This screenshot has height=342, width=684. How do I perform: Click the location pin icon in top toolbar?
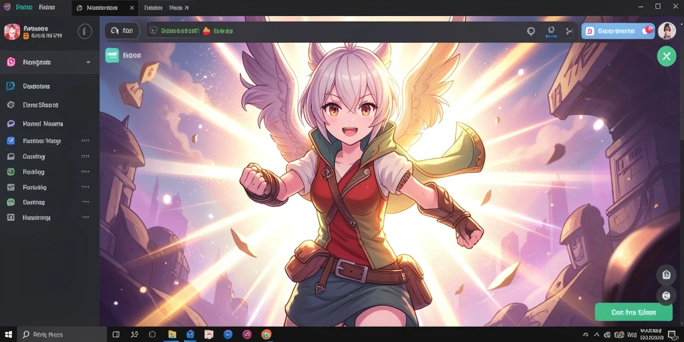coord(531,31)
